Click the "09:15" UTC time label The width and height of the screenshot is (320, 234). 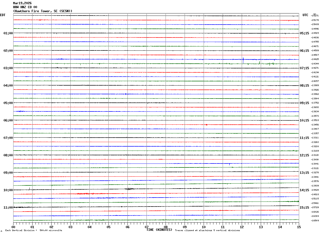pyautogui.click(x=304, y=103)
